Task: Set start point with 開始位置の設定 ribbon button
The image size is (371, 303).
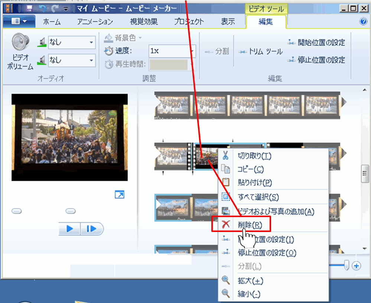Action: [x=316, y=43]
